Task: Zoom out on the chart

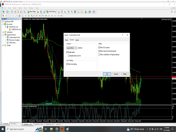Action: [x=72, y=12]
